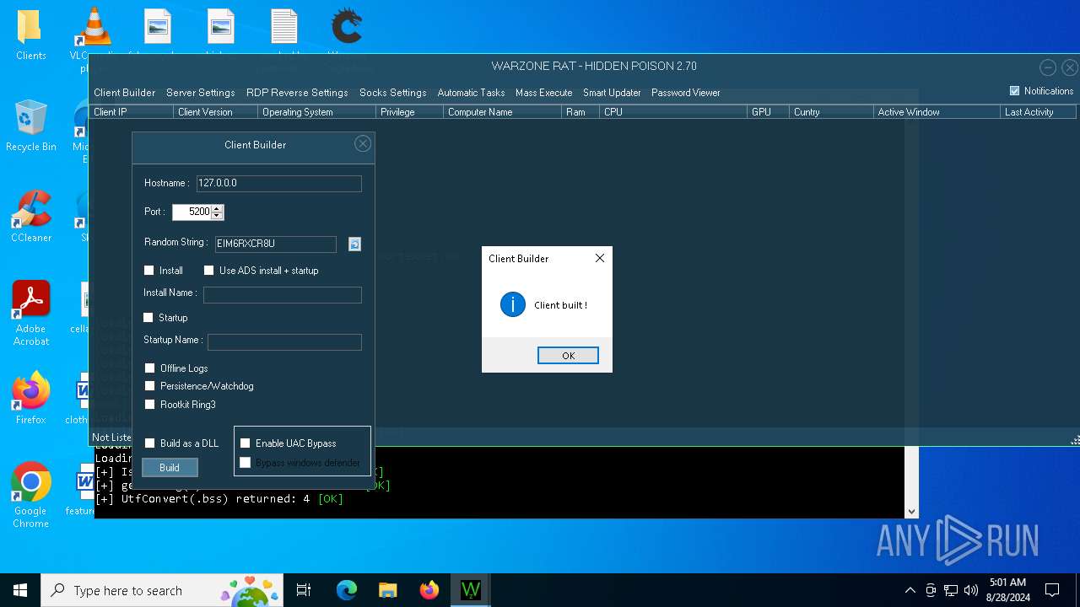Sort by Computer Name column header
The height and width of the screenshot is (607, 1080).
502,112
